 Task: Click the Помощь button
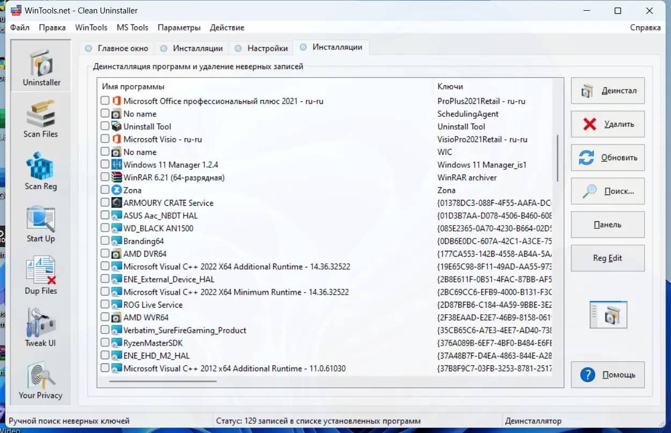[608, 375]
